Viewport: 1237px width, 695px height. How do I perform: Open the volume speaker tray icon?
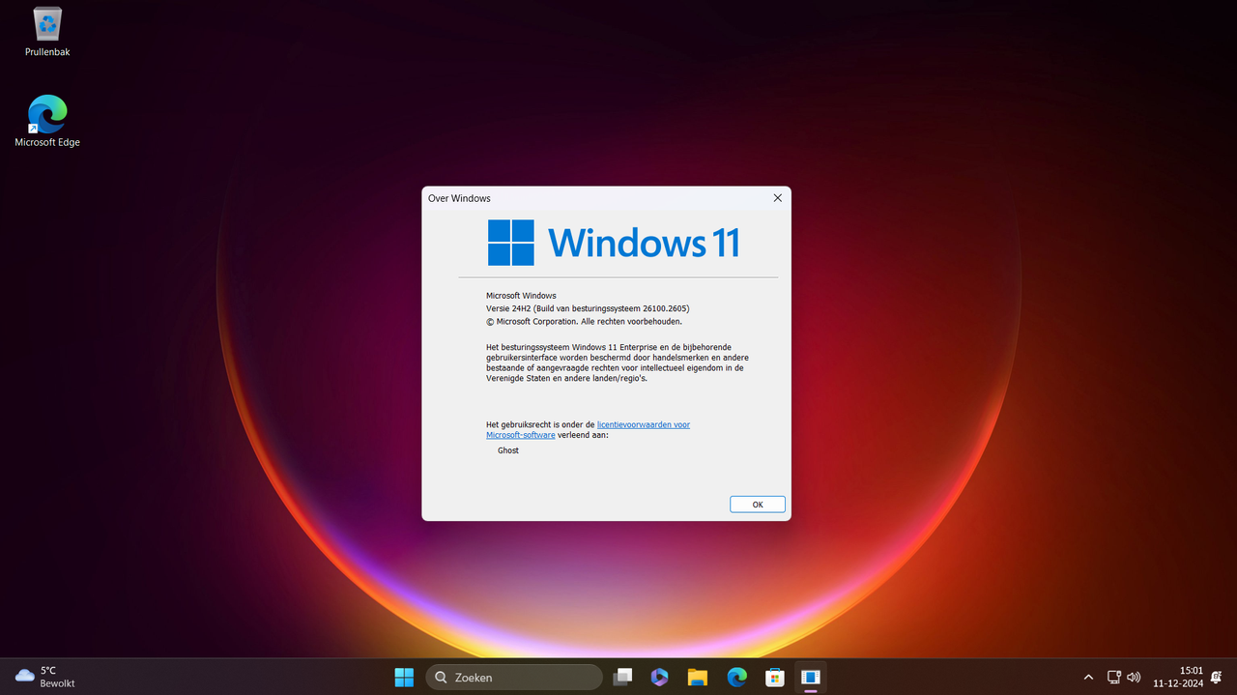(1134, 678)
